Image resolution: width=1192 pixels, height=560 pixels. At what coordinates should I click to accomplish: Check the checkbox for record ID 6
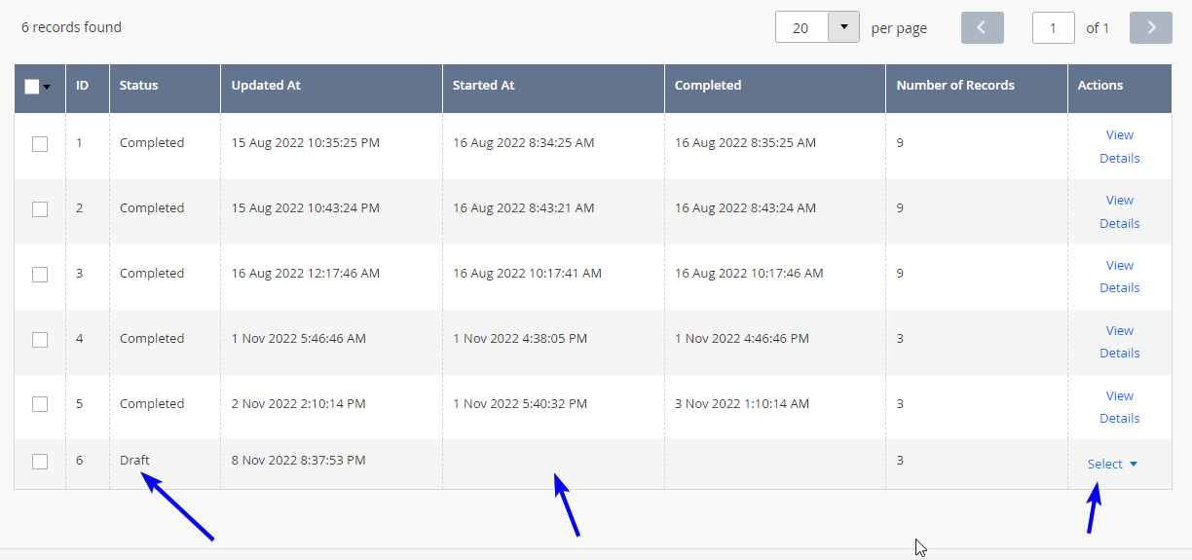pos(40,462)
